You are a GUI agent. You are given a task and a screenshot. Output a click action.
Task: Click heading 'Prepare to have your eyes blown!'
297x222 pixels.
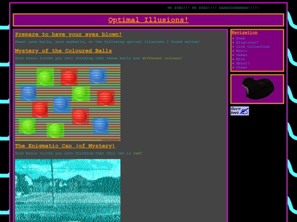pos(68,35)
